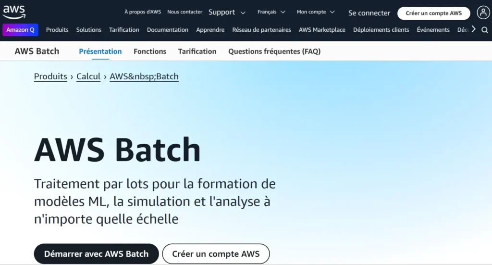Open the Produits menu
Screen dimensions: 492x265
point(57,30)
